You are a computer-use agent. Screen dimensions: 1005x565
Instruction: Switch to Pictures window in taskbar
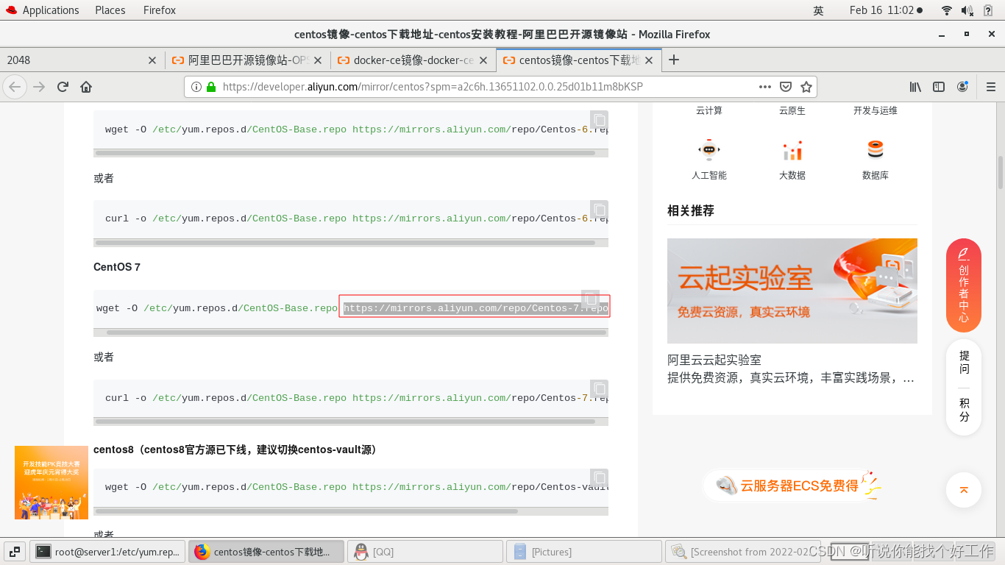coord(584,552)
